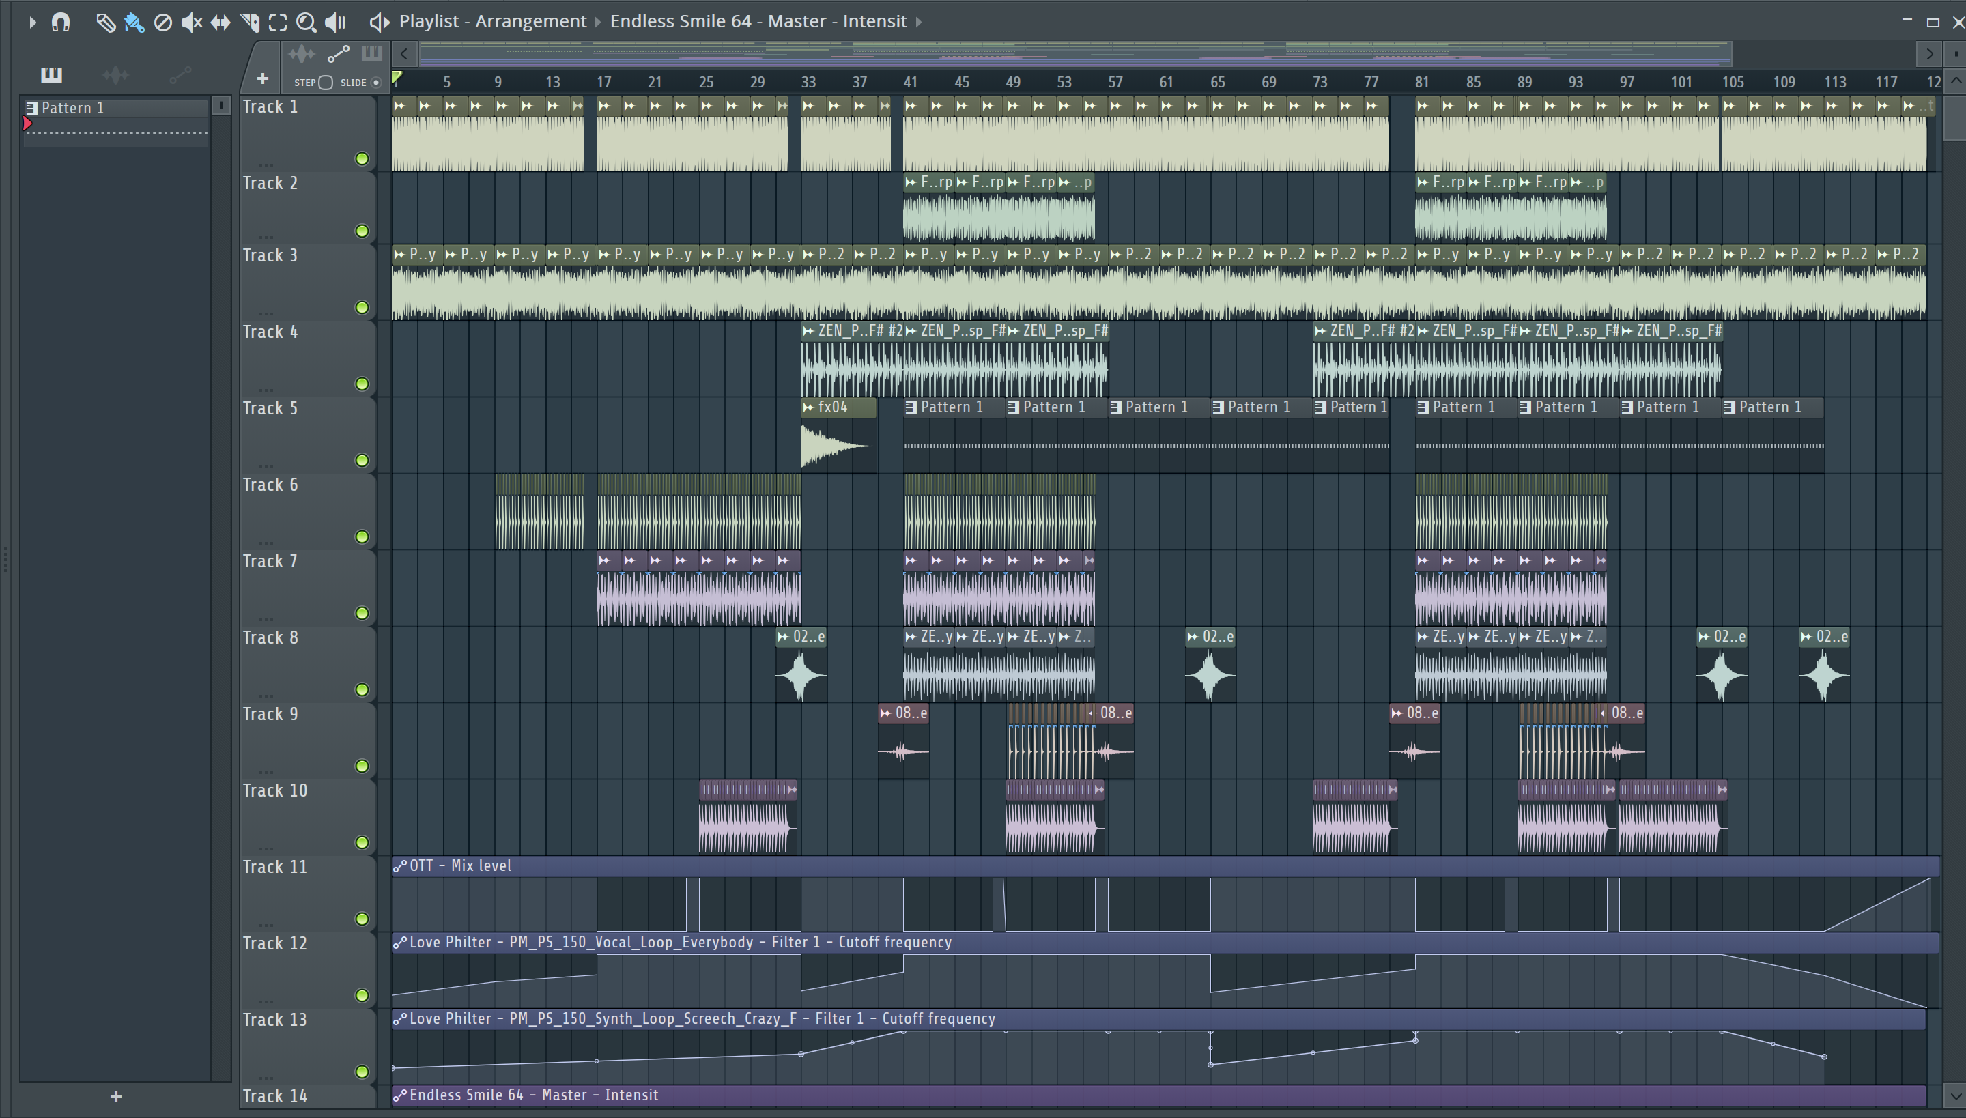Select the Draw pencil tool
This screenshot has height=1118, width=1966.
(105, 23)
